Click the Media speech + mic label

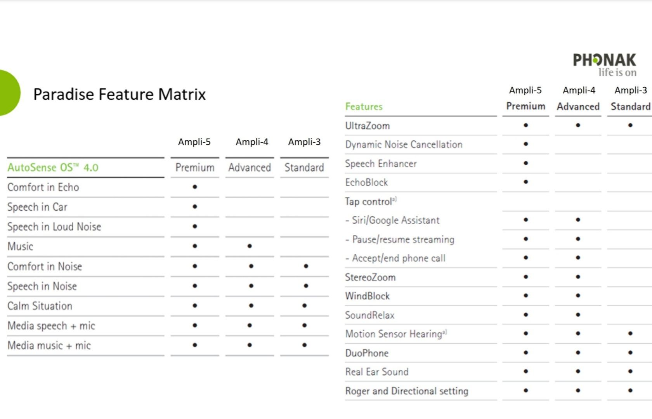pyautogui.click(x=51, y=326)
